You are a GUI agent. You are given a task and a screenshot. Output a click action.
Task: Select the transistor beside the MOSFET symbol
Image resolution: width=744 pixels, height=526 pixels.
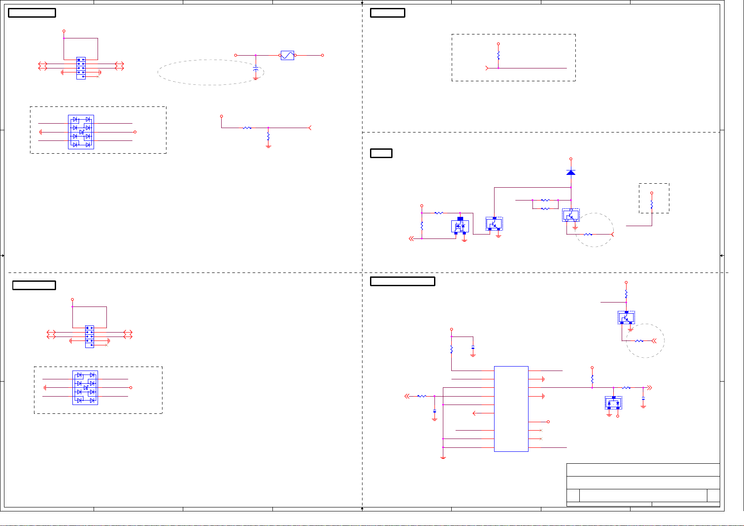point(494,224)
